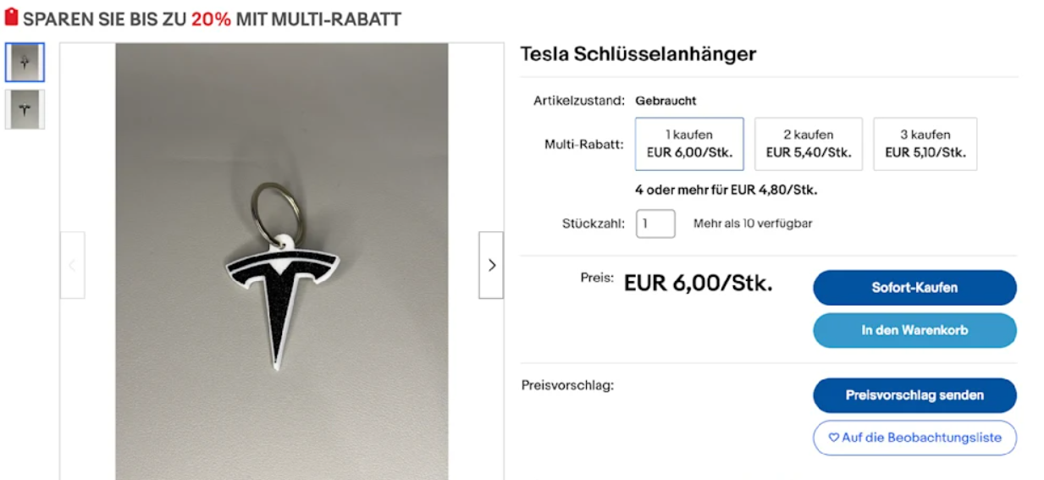
Task: Click the 20% Multi-Rabatt banner text
Action: tap(211, 19)
